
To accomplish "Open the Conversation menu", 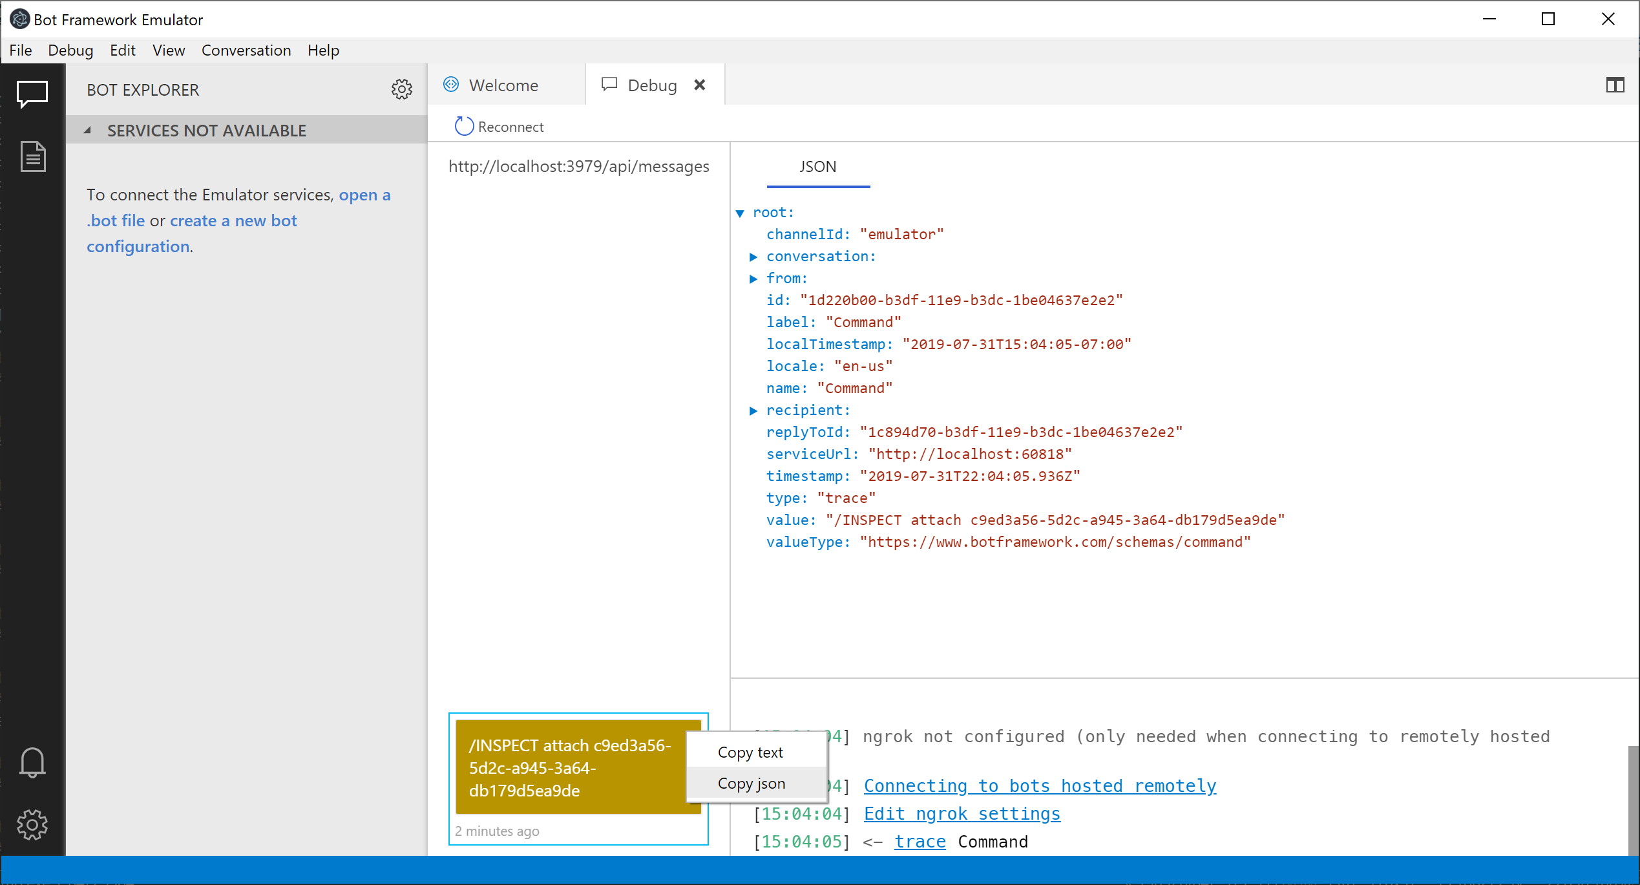I will pos(246,50).
